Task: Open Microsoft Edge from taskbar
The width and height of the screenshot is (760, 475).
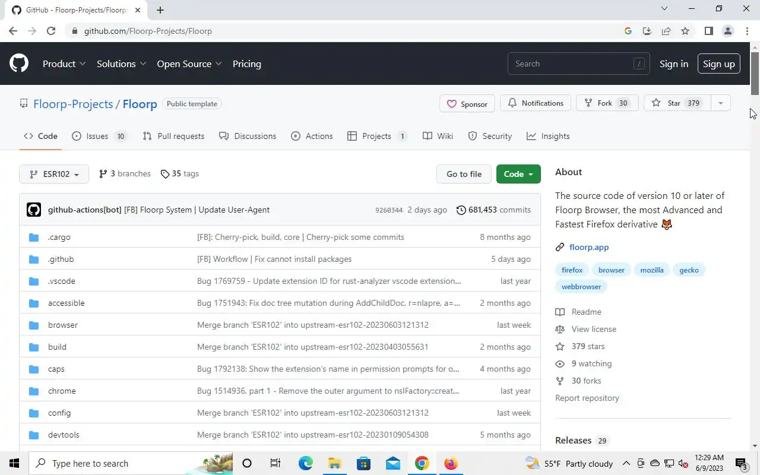Action: point(305,463)
